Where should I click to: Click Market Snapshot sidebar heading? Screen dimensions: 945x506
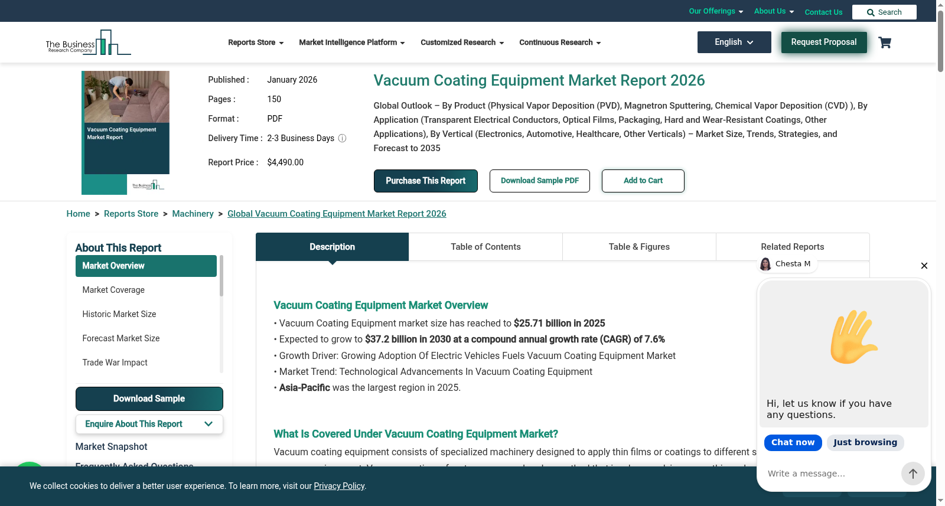pos(111,447)
